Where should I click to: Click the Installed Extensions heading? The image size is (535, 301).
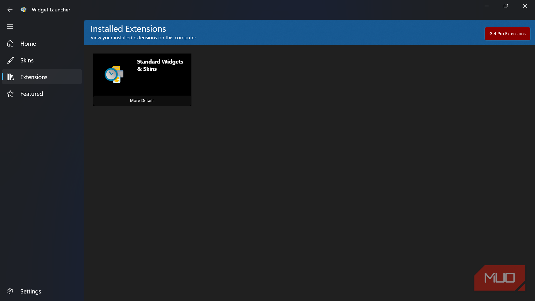click(x=128, y=29)
